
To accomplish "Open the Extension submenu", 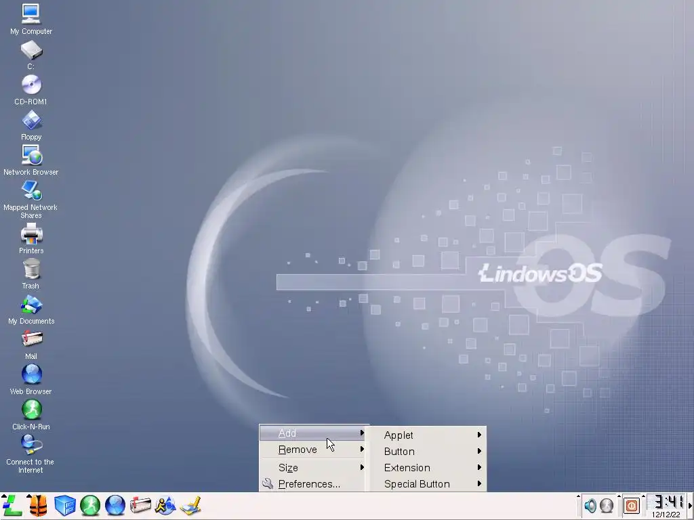I will tap(428, 468).
